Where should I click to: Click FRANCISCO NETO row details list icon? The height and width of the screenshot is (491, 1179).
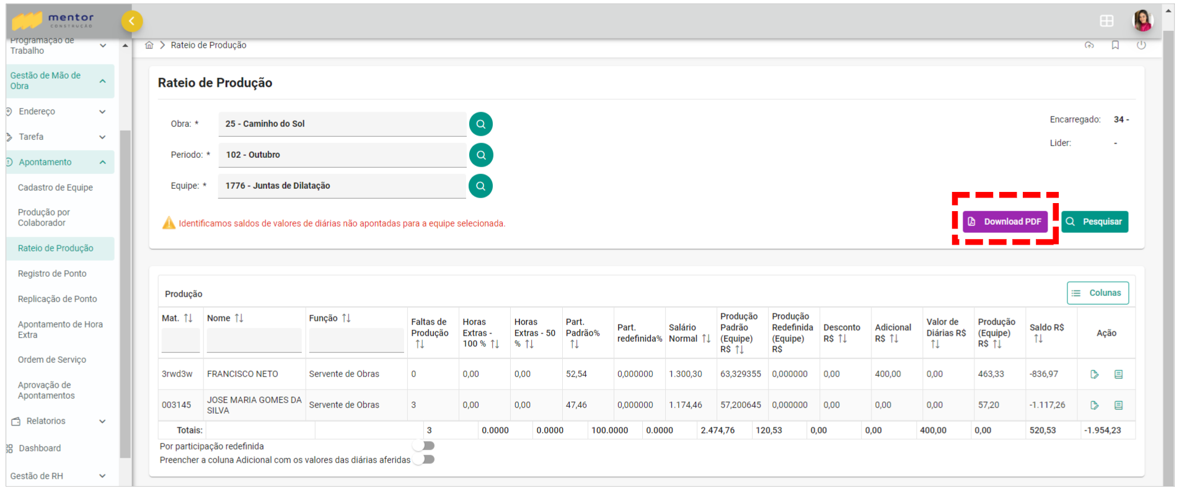coord(1119,374)
